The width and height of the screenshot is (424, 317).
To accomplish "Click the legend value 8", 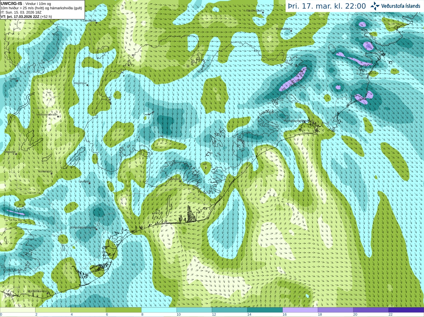I will click(142, 315).
